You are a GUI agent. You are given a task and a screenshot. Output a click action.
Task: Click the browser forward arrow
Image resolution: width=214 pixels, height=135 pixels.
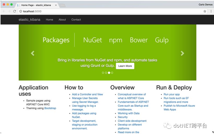(x=9, y=11)
